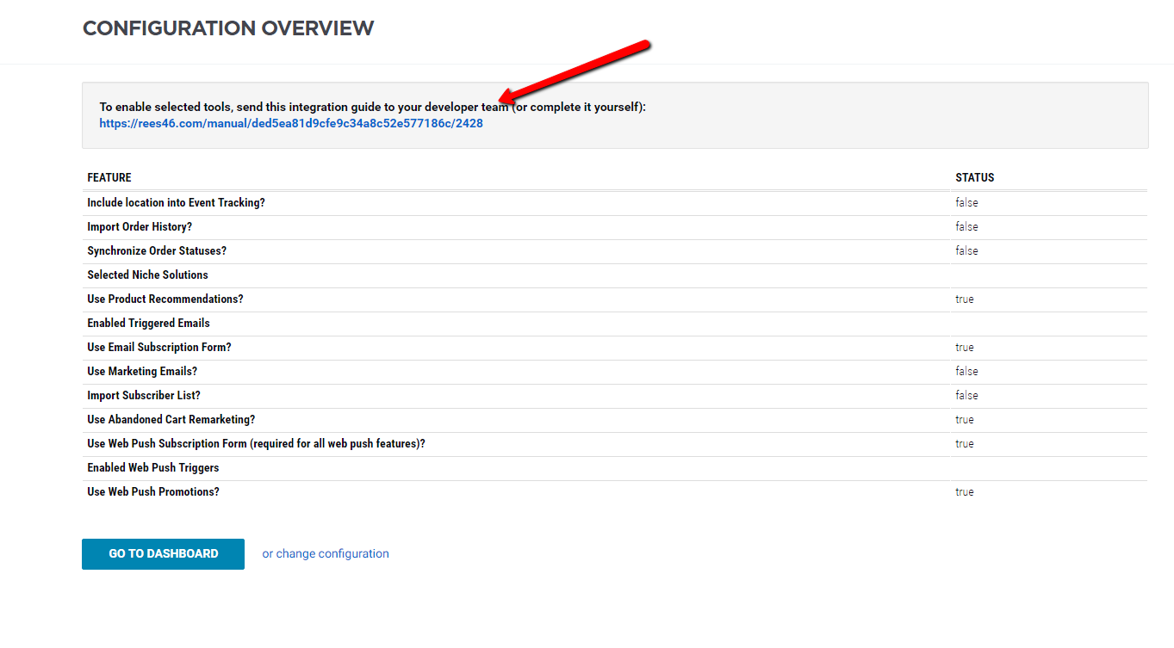Viewport: 1174px width, 648px height.
Task: Select the CONFIGURATION OVERVIEW heading
Action: coord(228,28)
